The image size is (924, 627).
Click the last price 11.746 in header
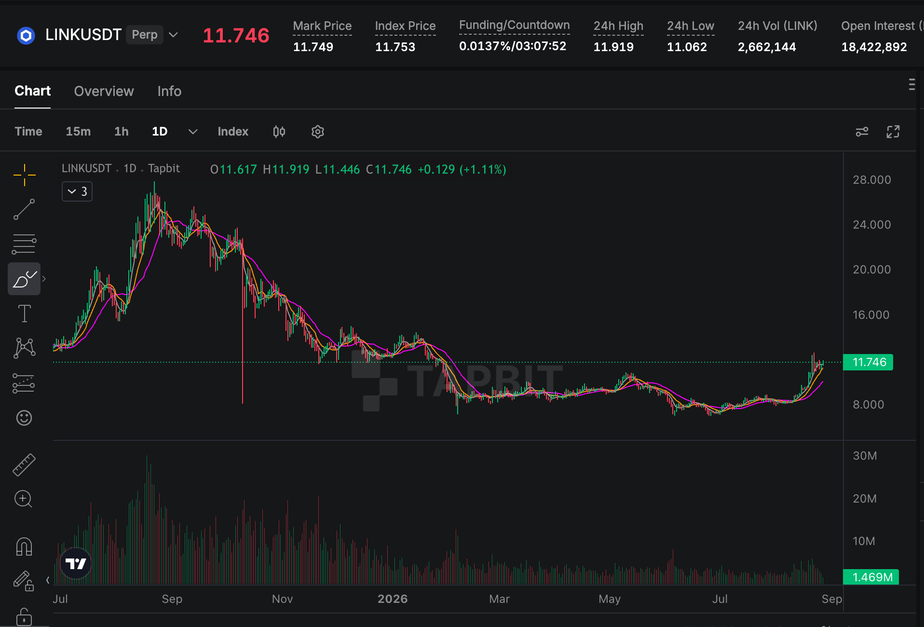[x=236, y=36]
